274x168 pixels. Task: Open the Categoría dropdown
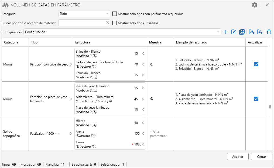click(84, 14)
